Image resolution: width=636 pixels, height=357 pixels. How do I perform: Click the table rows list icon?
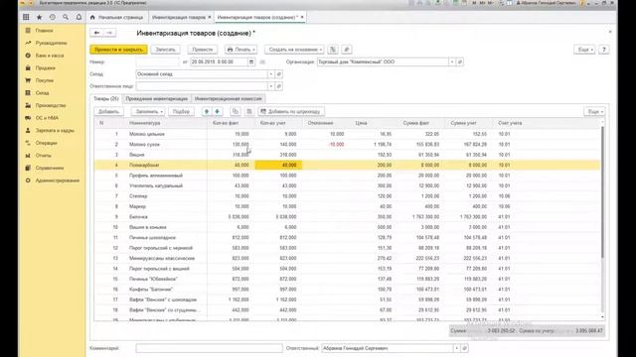(249, 111)
